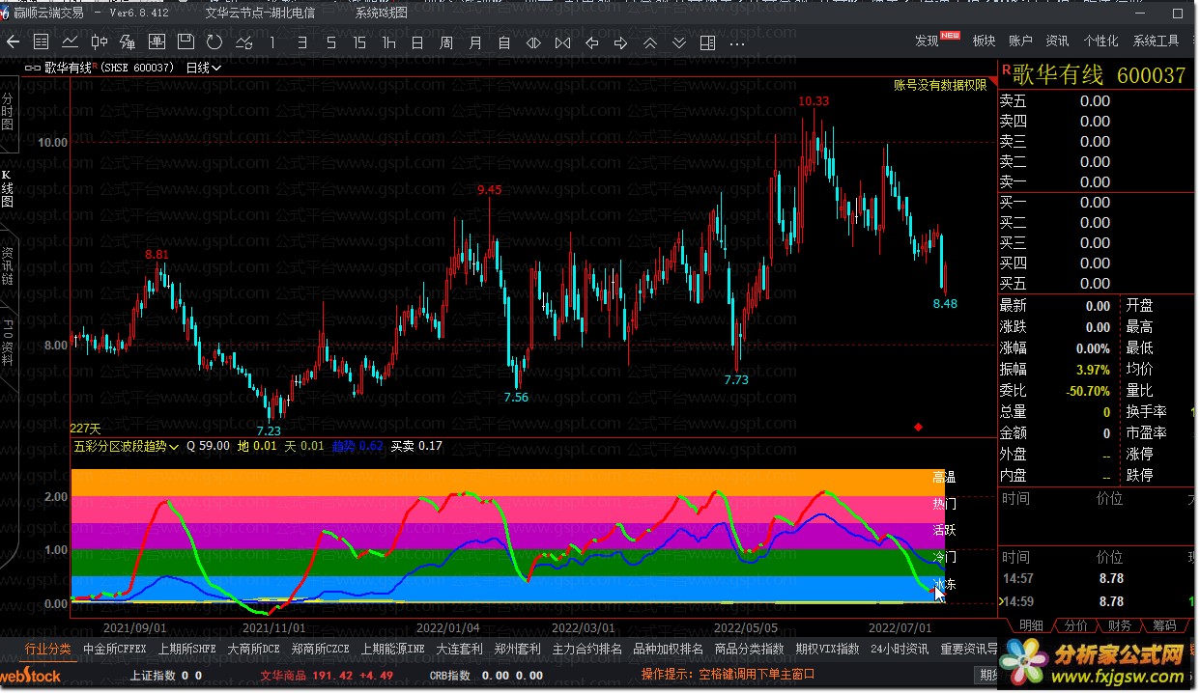Select the 1h period button

tap(388, 42)
